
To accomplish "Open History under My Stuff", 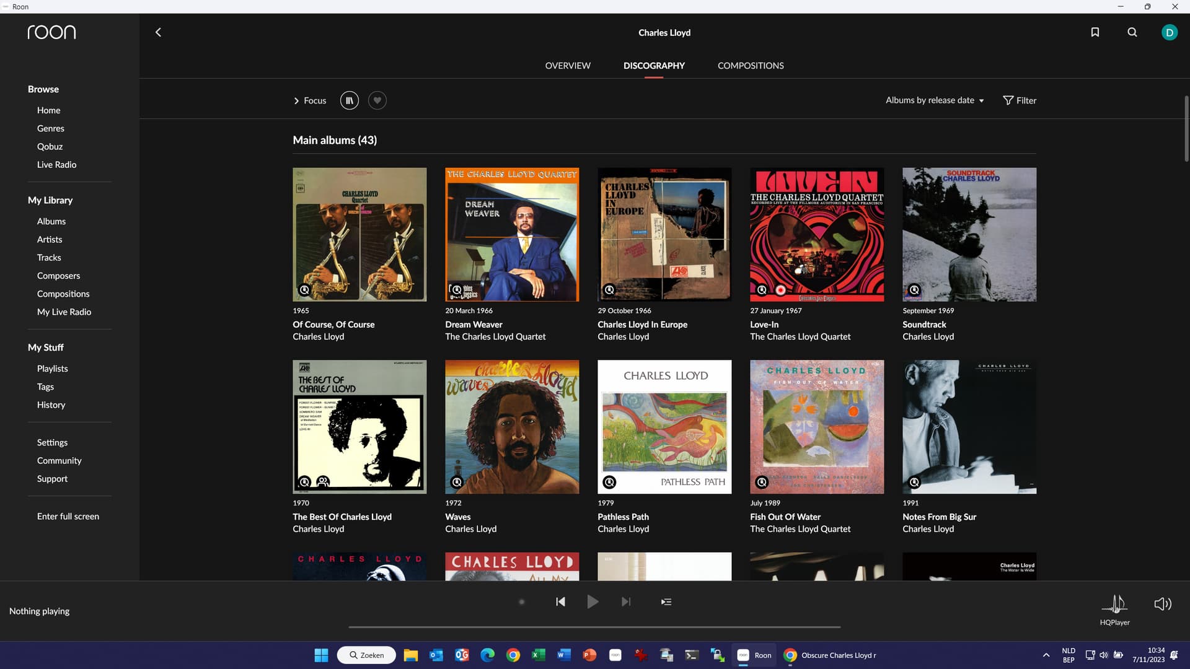I will tap(51, 404).
